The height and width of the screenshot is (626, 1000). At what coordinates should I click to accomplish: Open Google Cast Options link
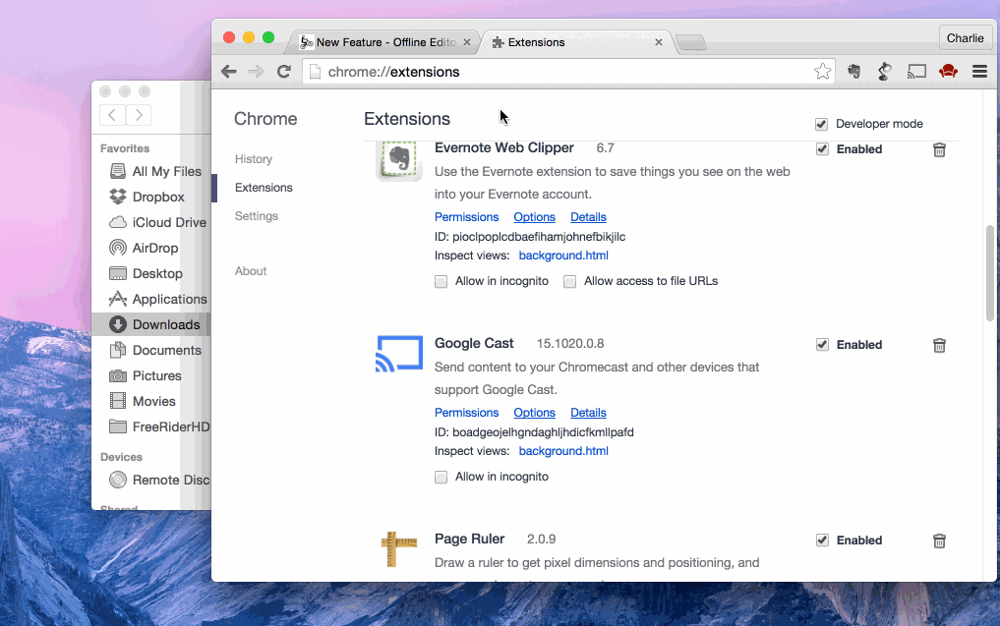[535, 413]
